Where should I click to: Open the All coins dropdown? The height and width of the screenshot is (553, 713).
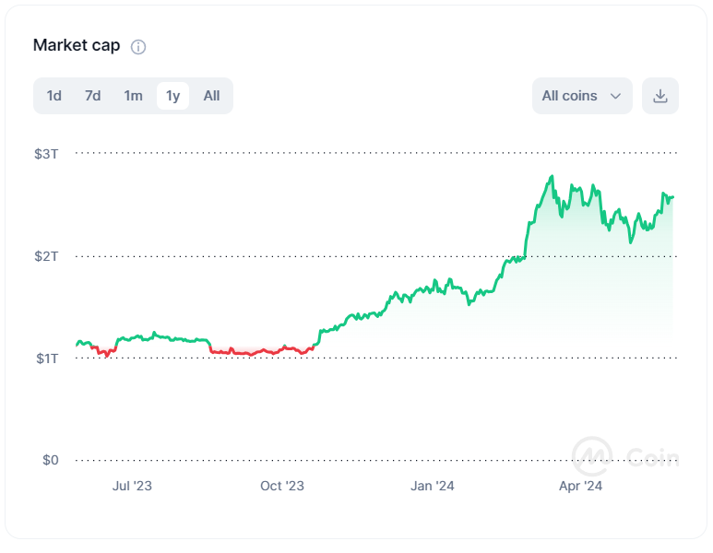(582, 96)
